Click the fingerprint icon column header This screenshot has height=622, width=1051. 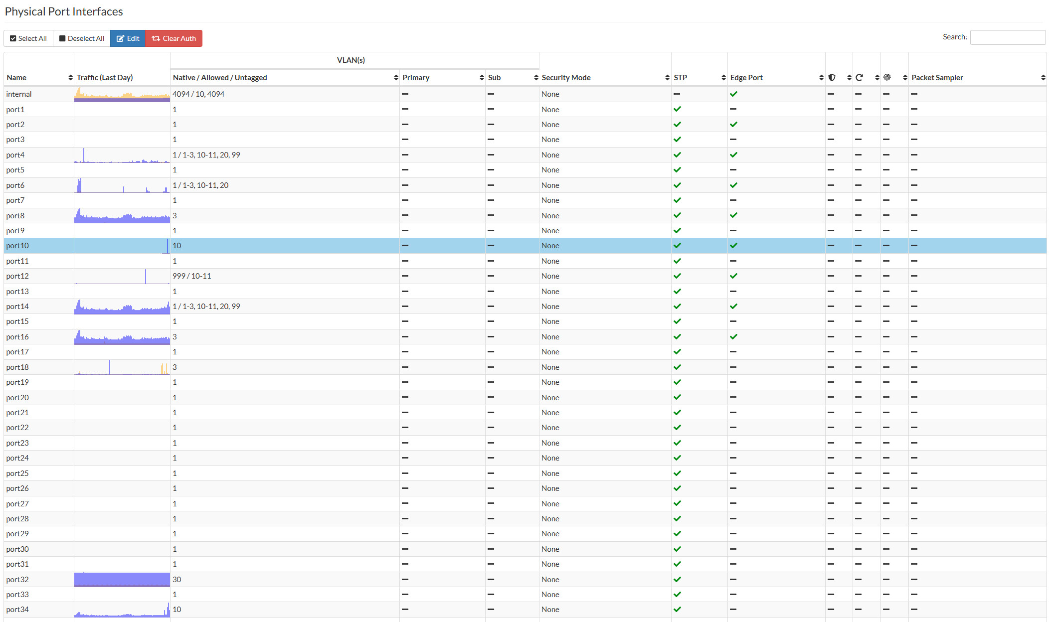tap(887, 77)
